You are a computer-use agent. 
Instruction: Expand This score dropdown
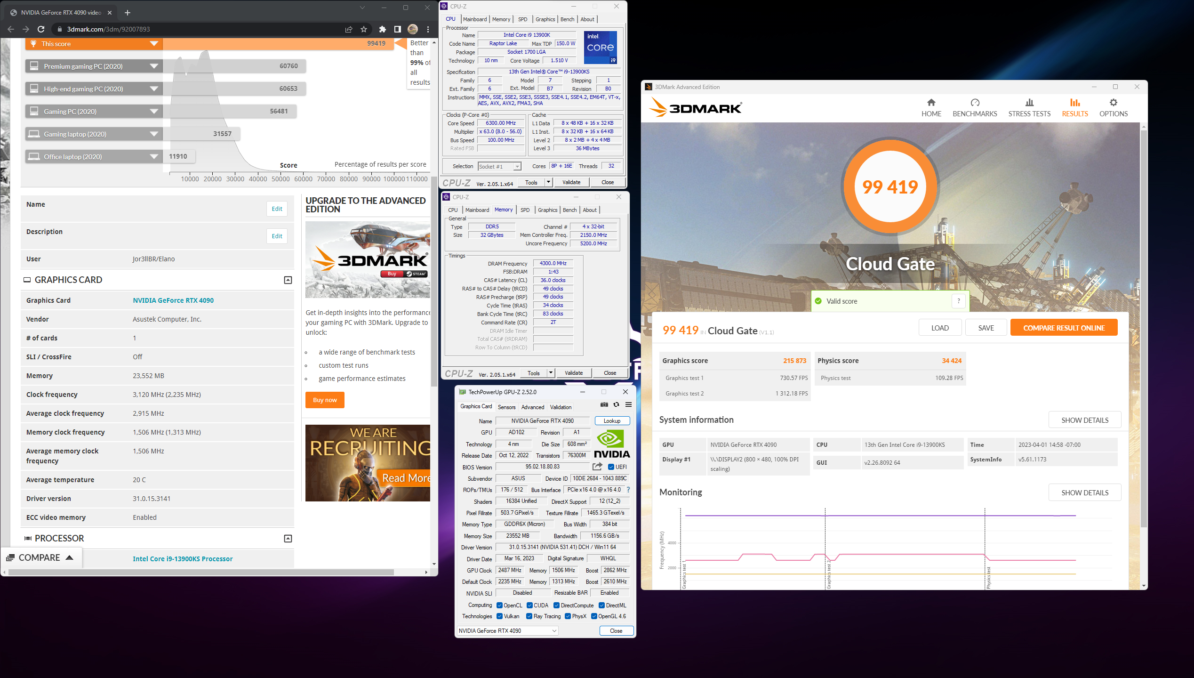click(x=154, y=44)
